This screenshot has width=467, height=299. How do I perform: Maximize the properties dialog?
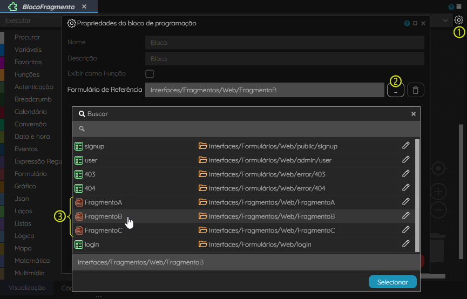pyautogui.click(x=415, y=23)
